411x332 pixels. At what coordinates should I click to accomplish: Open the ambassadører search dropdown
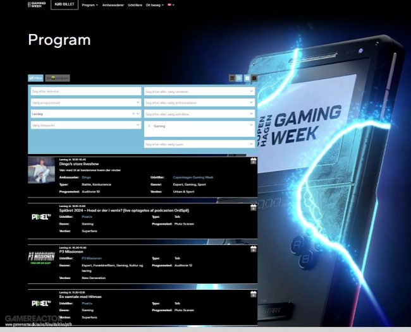pyautogui.click(x=199, y=102)
